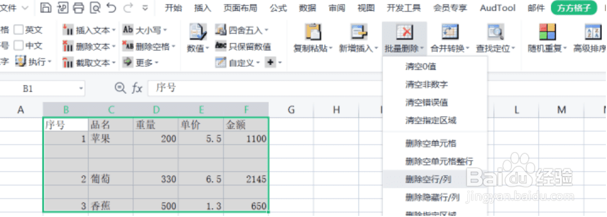Click the 复制粘贴 clipboard icon
Screen dimensions: 607x217
(313, 32)
